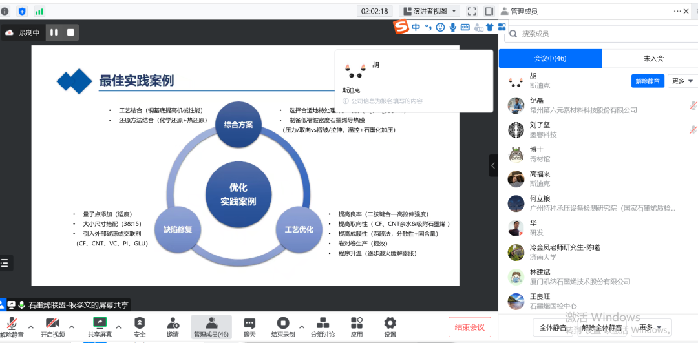Select member 王良旺 in list
Screen dimensions: 698x343
[598, 301]
